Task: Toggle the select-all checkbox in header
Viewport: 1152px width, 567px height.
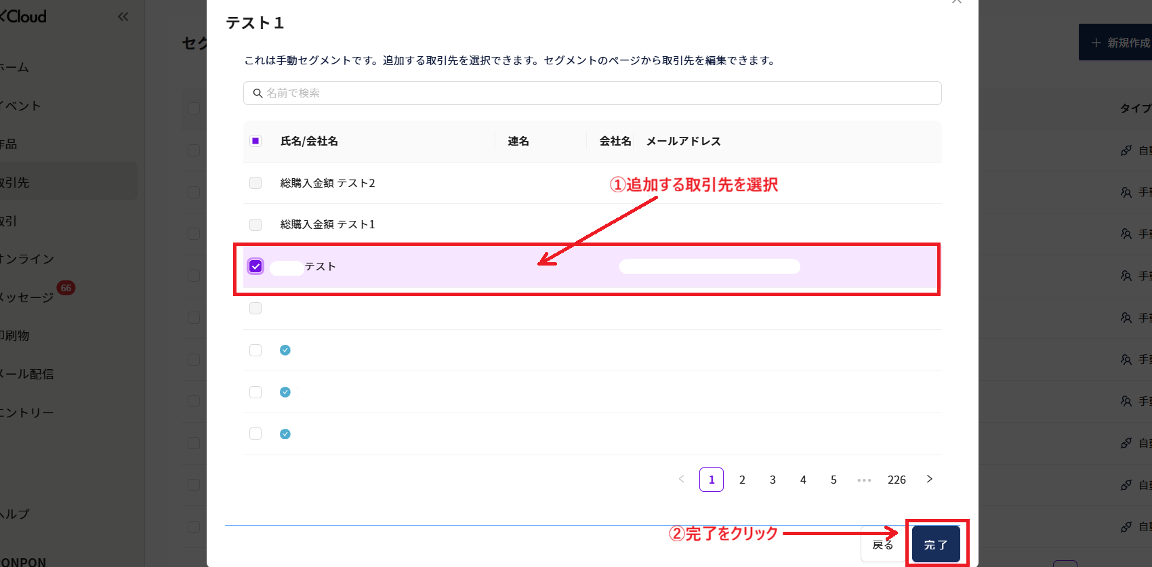Action: 255,141
